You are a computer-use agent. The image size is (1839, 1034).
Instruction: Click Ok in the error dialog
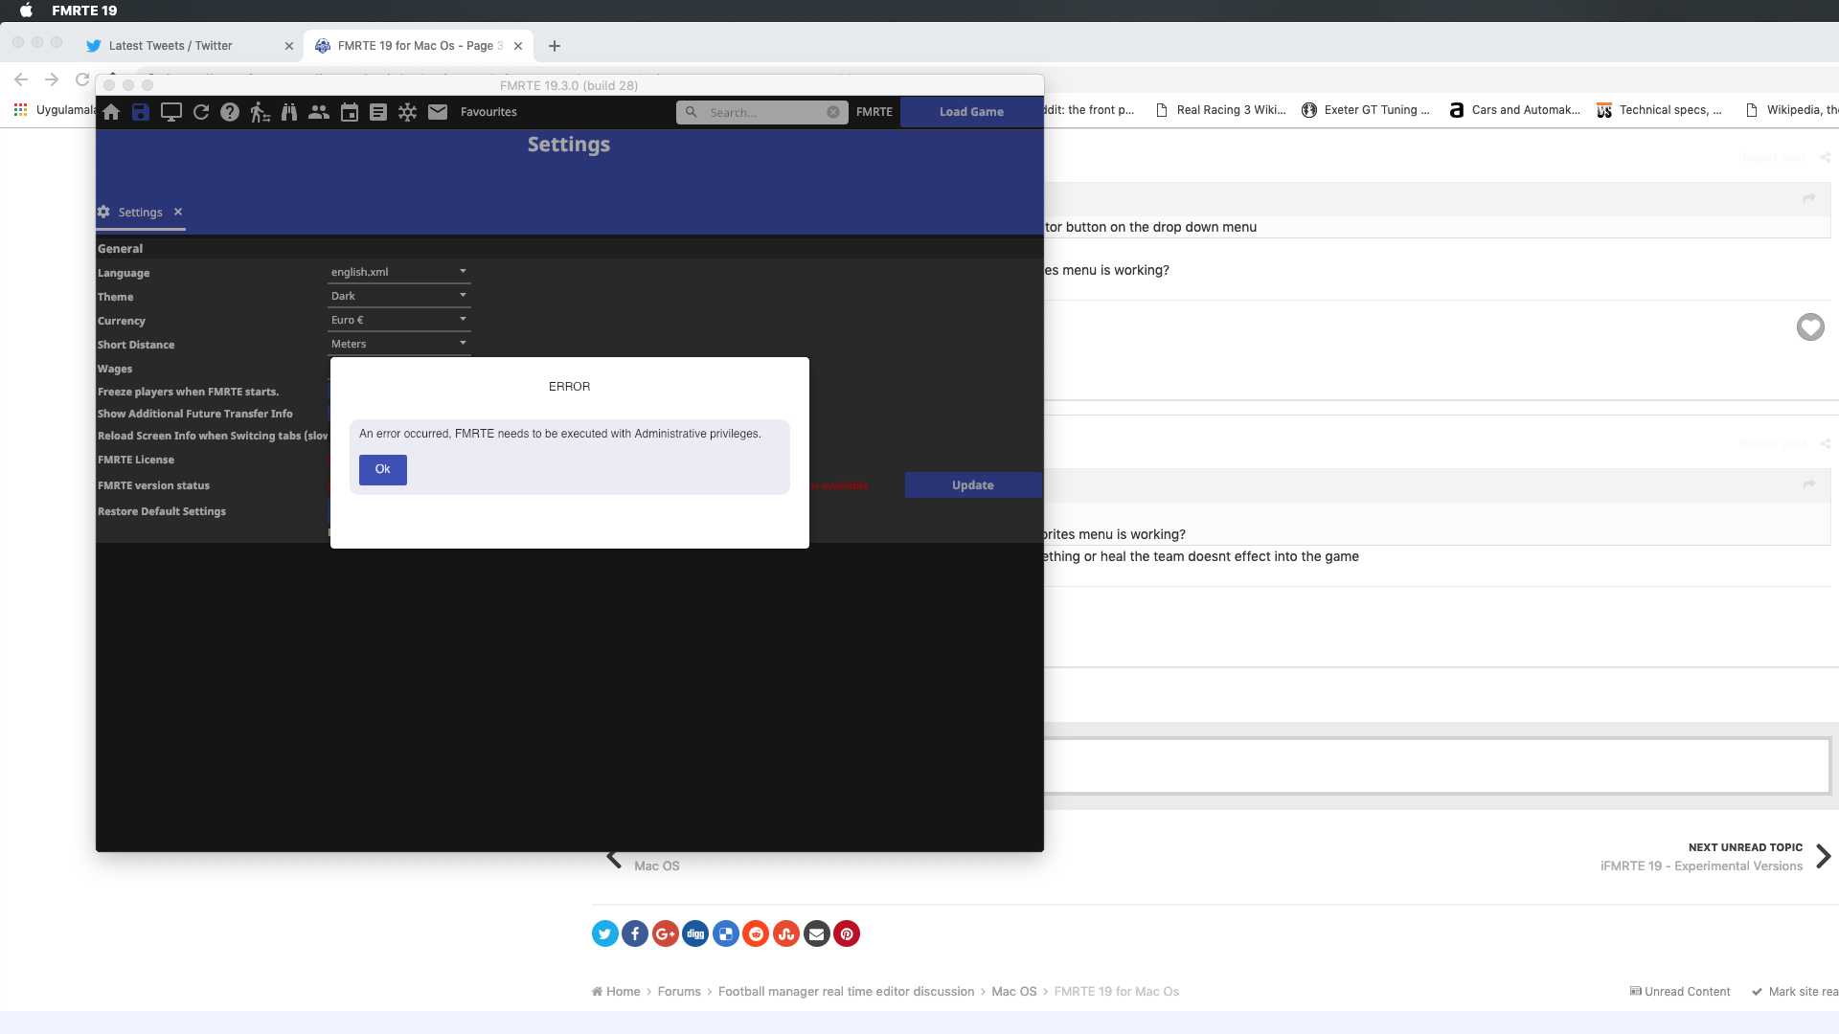(x=383, y=469)
